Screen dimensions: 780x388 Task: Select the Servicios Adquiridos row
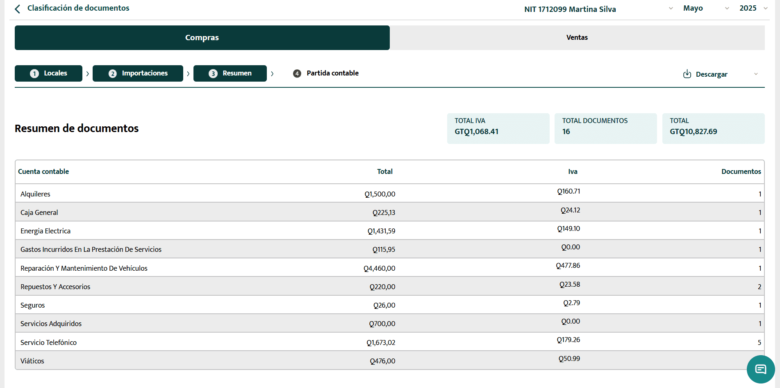click(390, 323)
